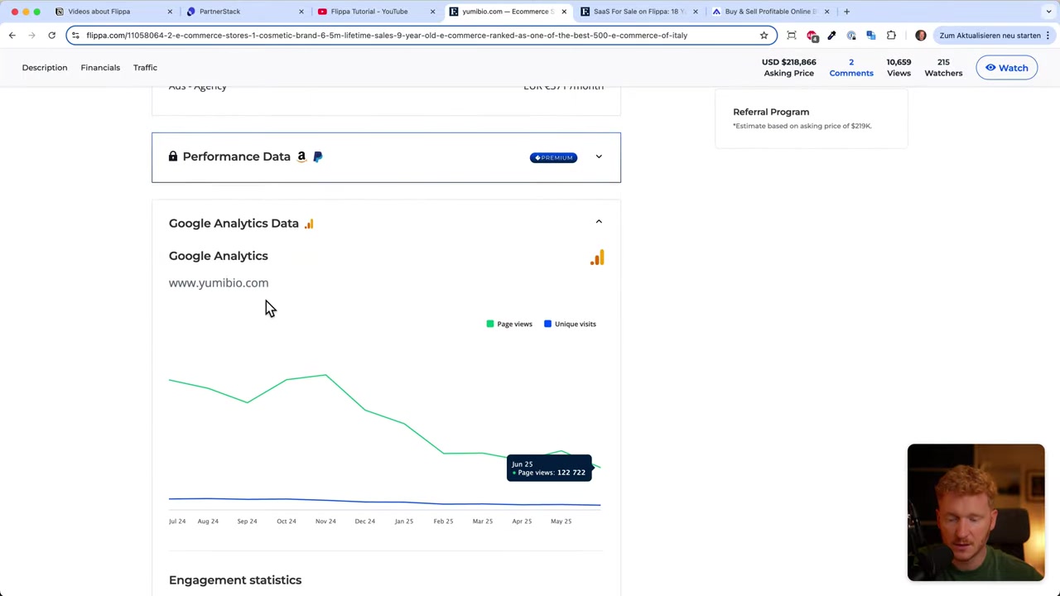This screenshot has height=596, width=1060.
Task: Switch to Buy & Sell Profitable Online tab
Action: tap(770, 12)
